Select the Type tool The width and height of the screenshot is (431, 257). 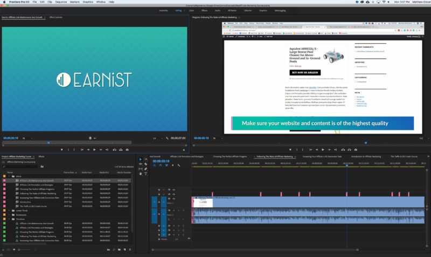click(145, 173)
